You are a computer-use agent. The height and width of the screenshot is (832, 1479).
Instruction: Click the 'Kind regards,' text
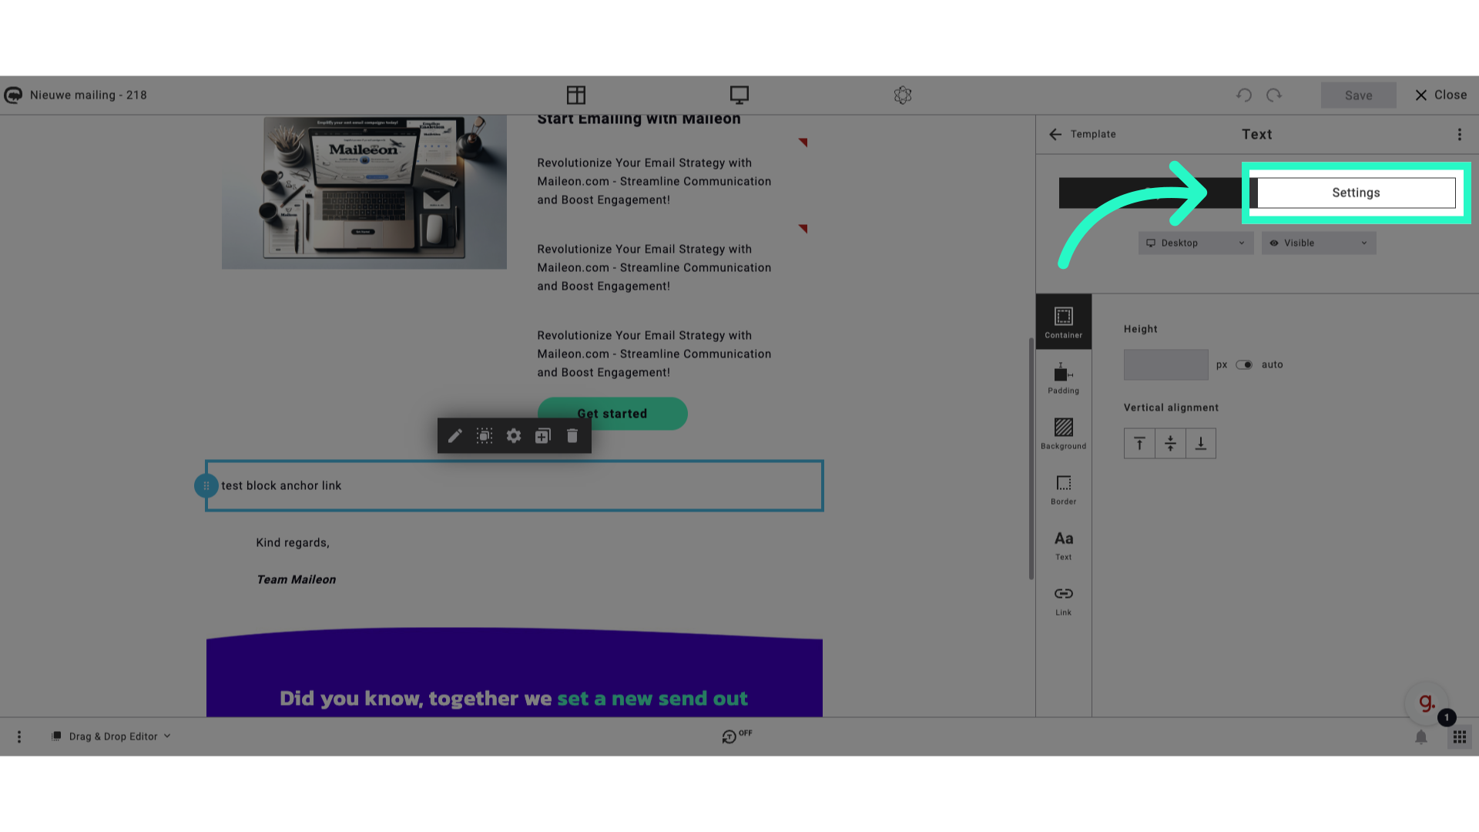[293, 543]
